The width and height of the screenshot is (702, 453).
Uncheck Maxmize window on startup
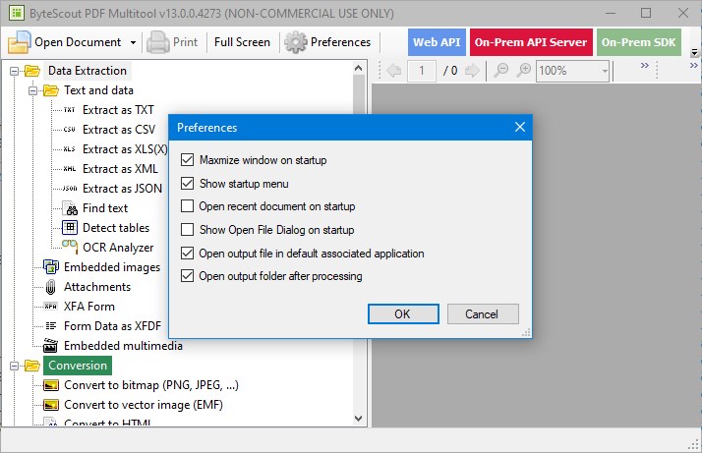click(187, 160)
